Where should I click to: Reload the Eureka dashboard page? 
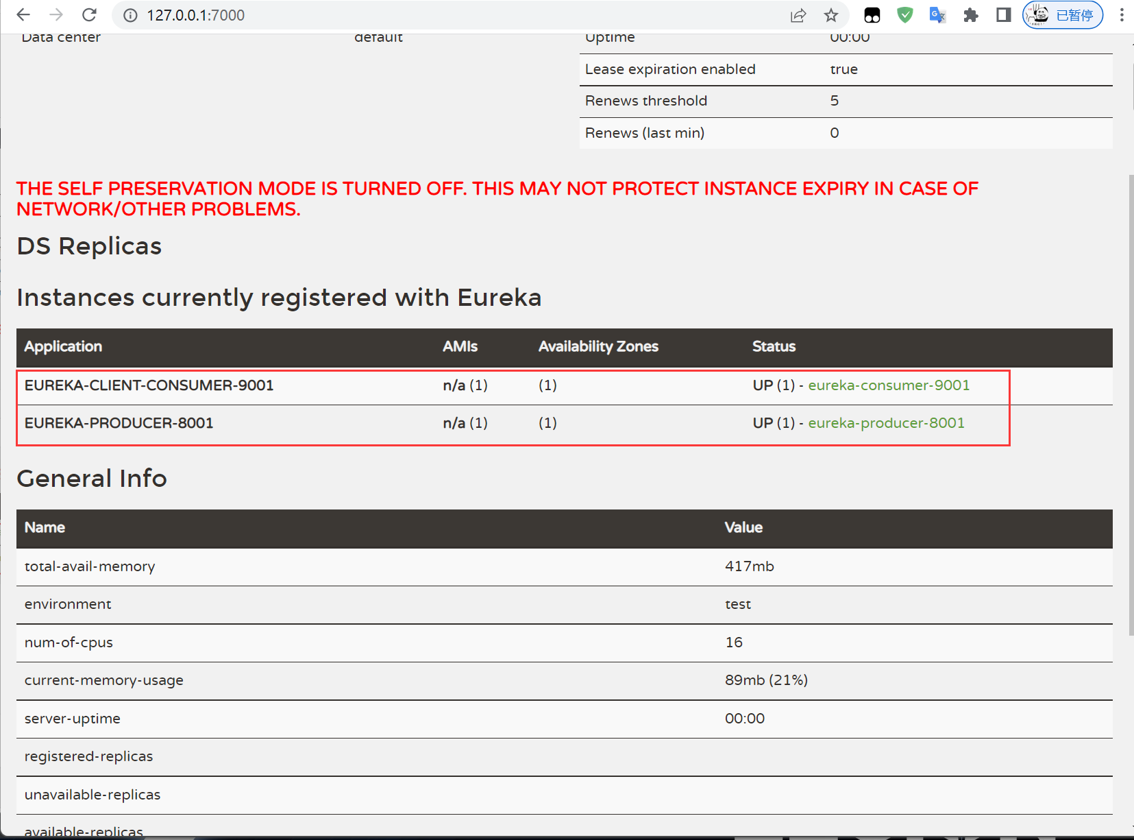pos(89,15)
